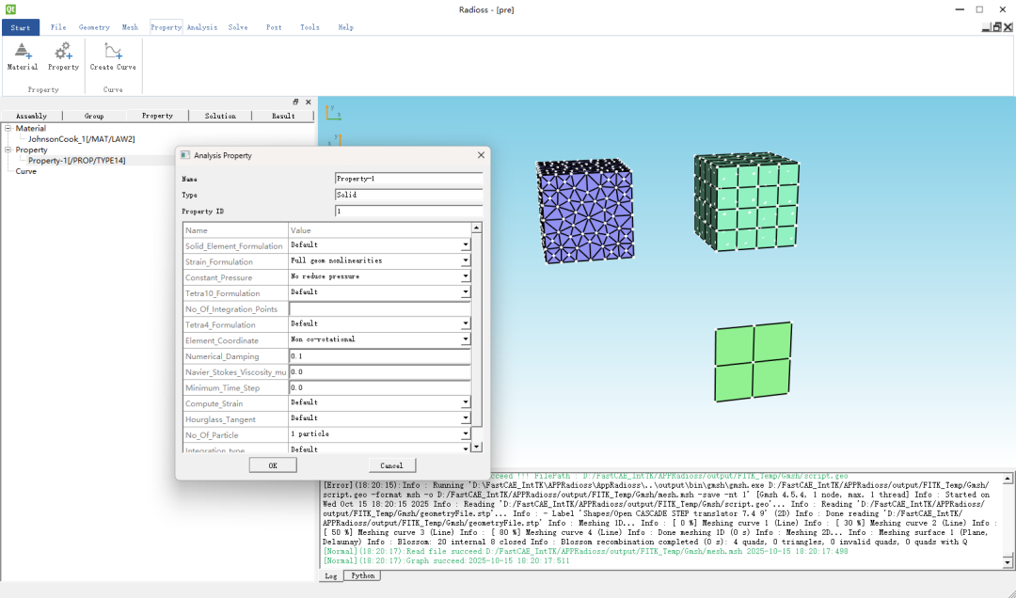Open Hourglass_Tangent dropdown
Screen dimensions: 1016x598
(466, 418)
